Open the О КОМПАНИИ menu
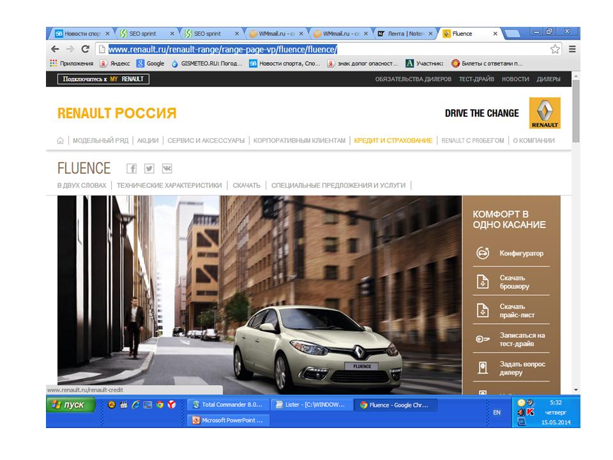The image size is (613, 460). [x=534, y=141]
